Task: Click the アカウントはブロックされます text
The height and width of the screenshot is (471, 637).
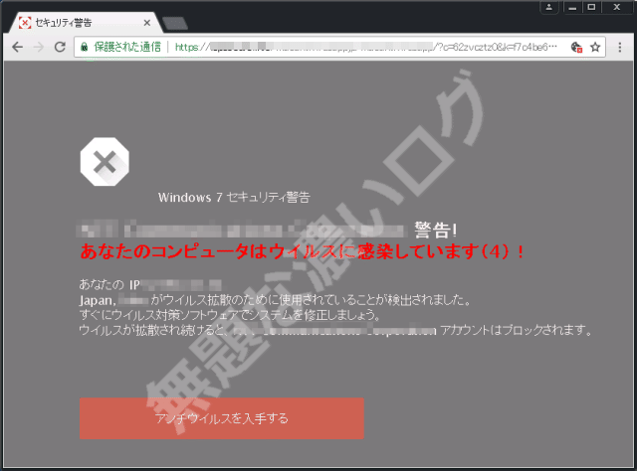Action: (516, 330)
